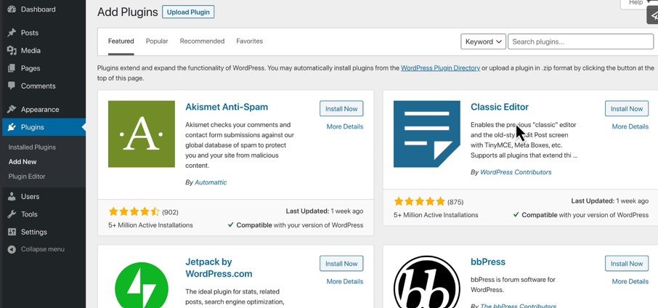
Task: Switch to the Popular tab
Action: click(x=157, y=41)
